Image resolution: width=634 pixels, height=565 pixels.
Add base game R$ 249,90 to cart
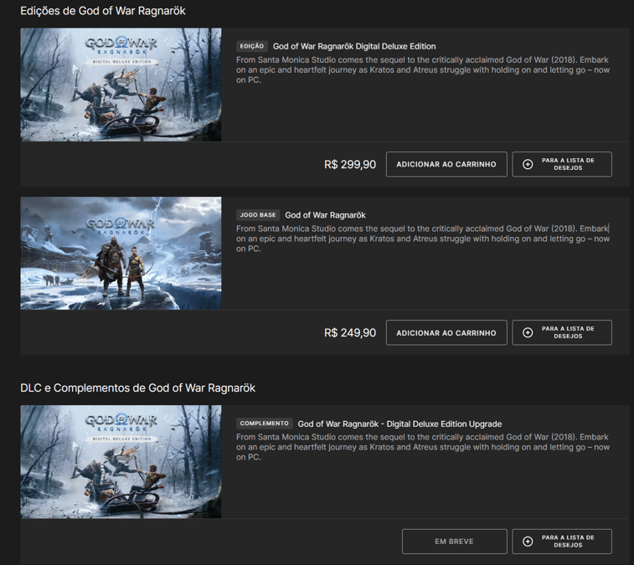point(446,332)
